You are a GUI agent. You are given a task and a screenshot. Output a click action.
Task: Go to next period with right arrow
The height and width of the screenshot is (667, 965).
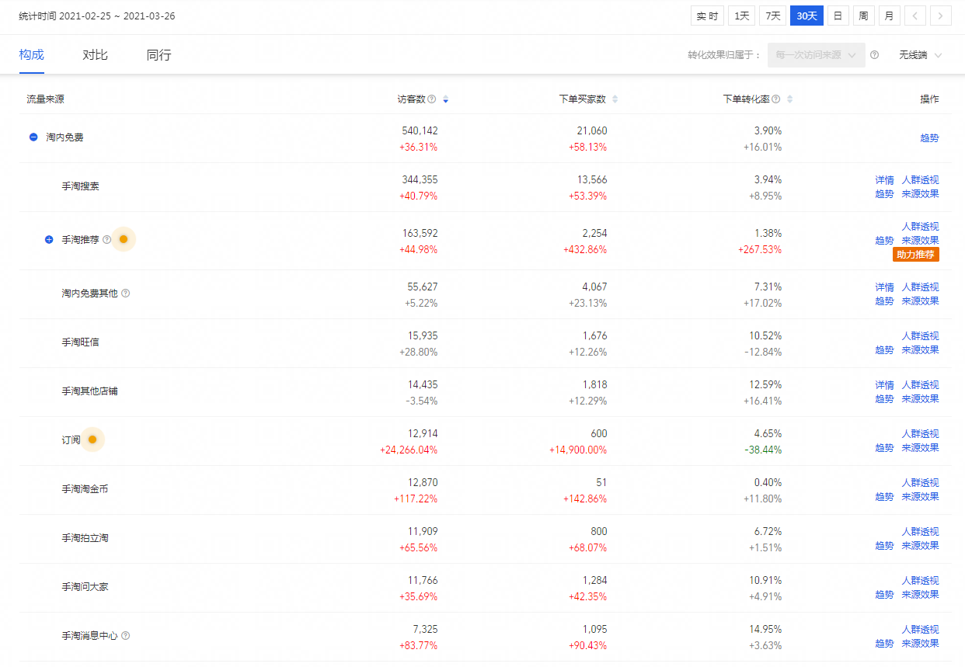point(941,16)
